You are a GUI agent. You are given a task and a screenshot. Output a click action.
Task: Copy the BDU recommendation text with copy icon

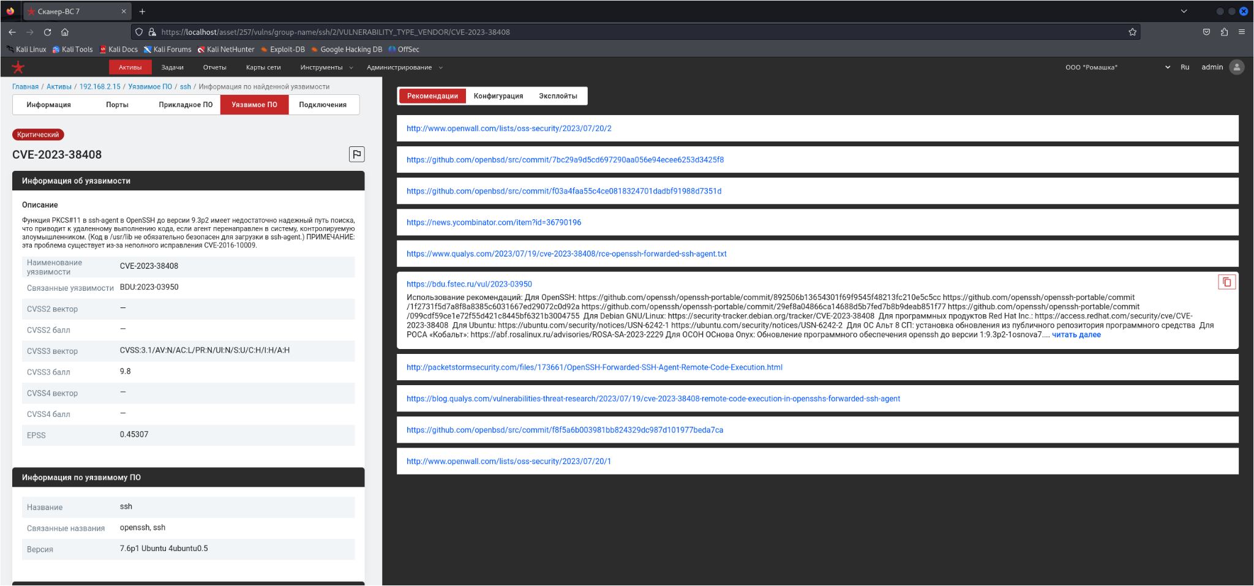pyautogui.click(x=1226, y=282)
